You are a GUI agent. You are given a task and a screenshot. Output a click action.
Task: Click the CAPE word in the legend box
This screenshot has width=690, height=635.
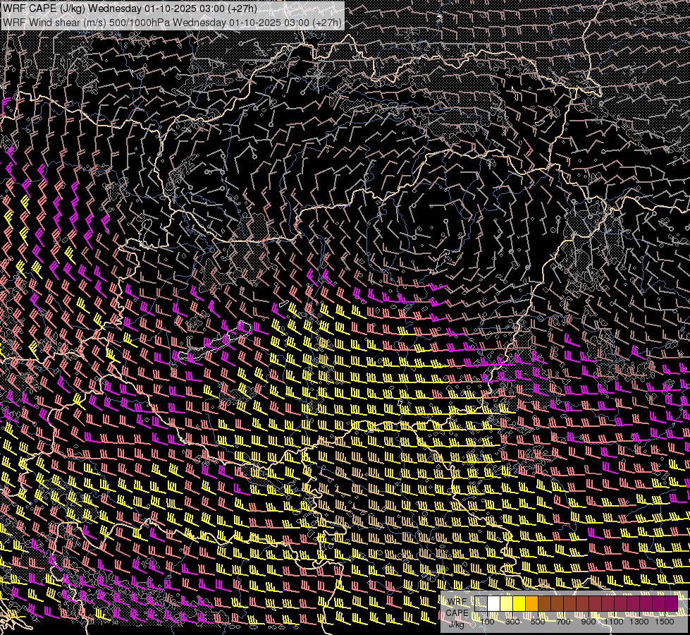pos(457,612)
